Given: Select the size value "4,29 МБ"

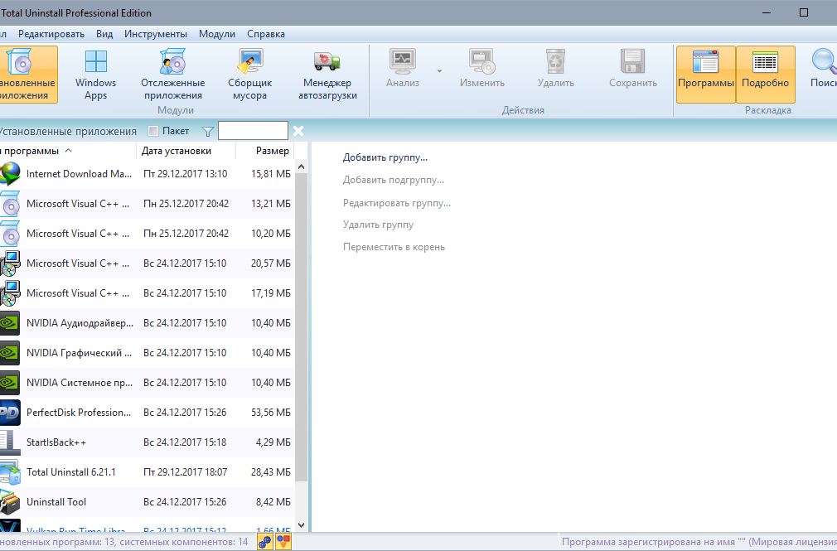Looking at the screenshot, I should [x=273, y=442].
